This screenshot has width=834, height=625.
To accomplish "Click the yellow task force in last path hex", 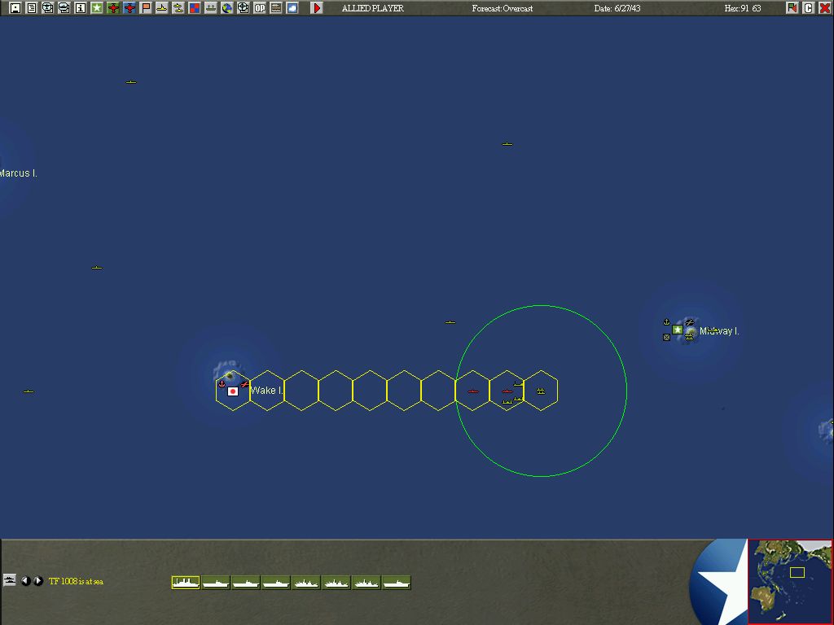I will point(541,391).
